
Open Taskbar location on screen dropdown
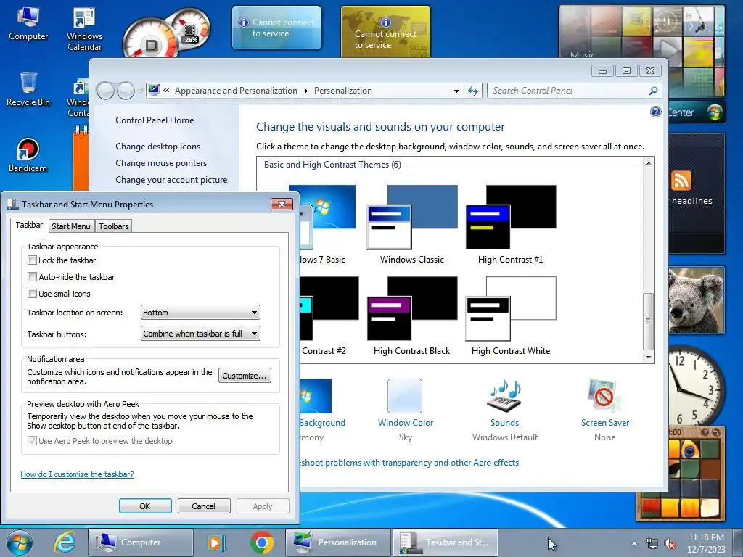coord(200,313)
